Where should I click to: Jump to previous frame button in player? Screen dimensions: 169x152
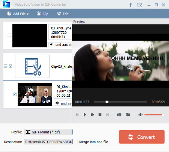coord(77,115)
